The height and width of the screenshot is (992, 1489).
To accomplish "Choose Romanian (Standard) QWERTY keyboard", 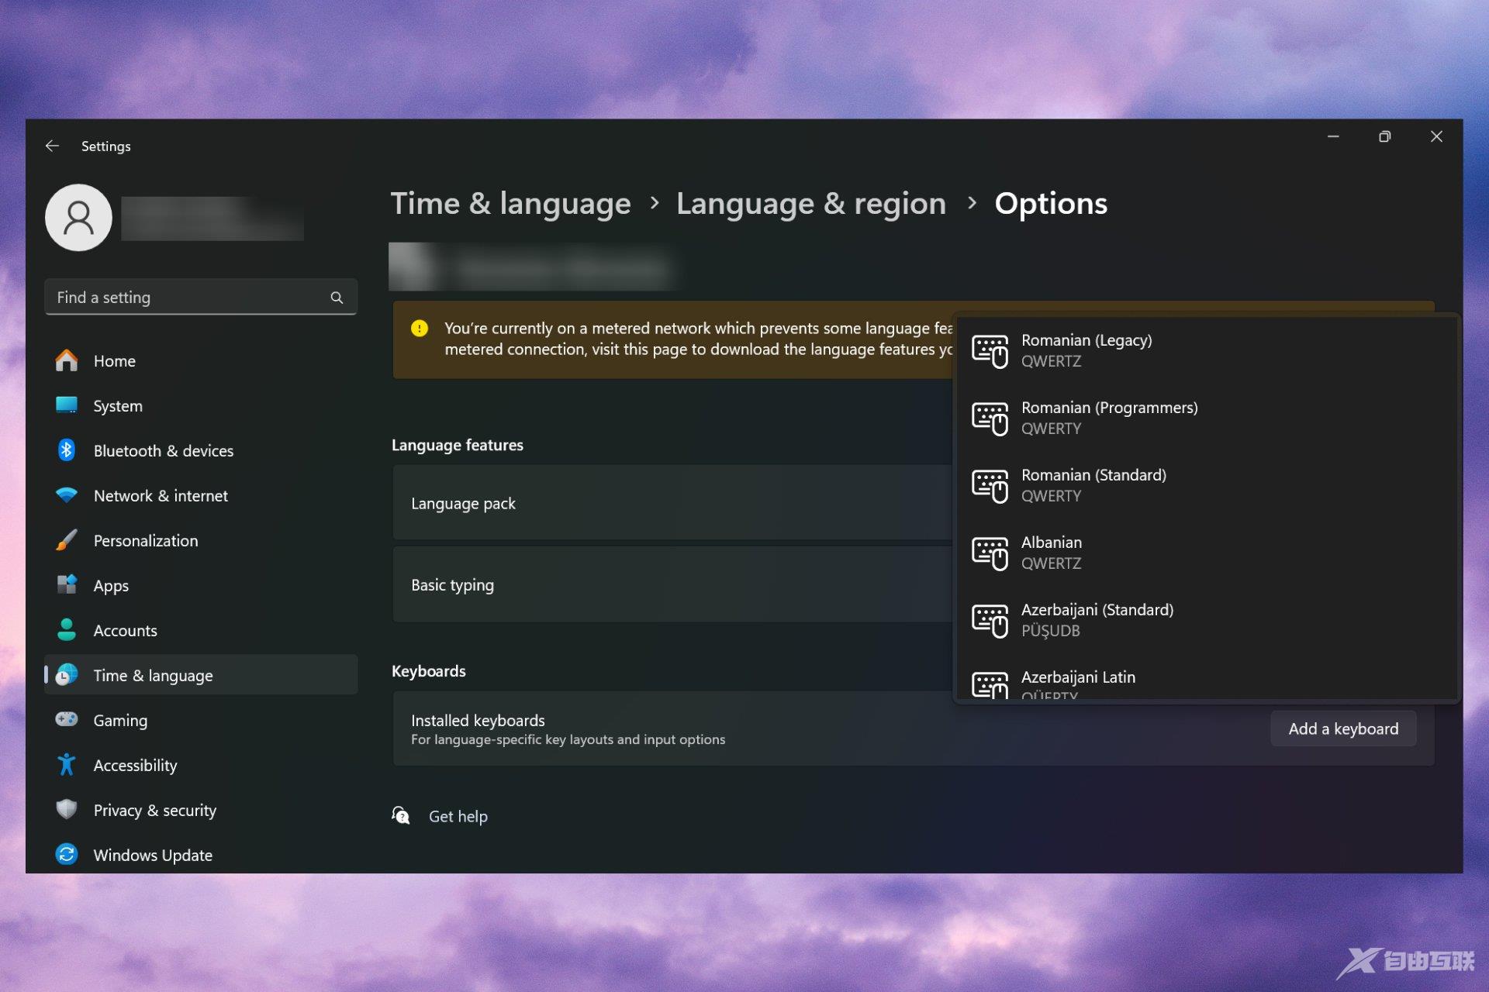I will (1206, 486).
